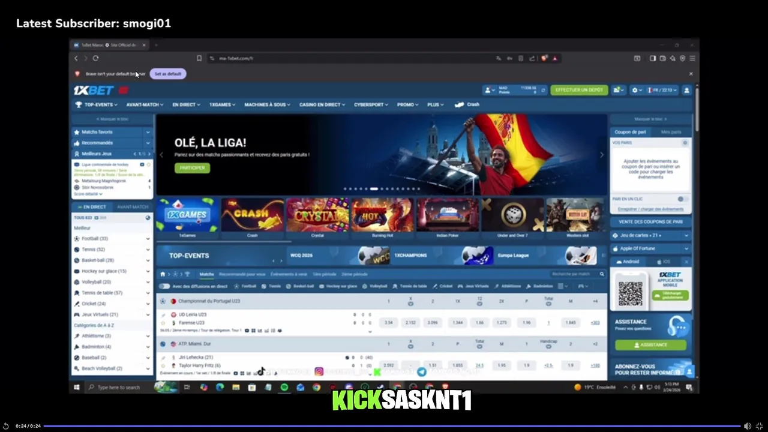Screen dimensions: 768x432
Task: Click the video progress bar
Action: (392, 426)
